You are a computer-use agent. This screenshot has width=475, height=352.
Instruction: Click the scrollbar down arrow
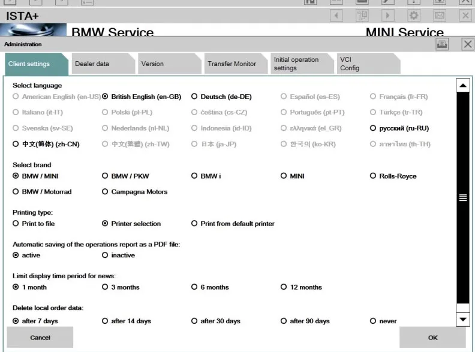[463, 319]
